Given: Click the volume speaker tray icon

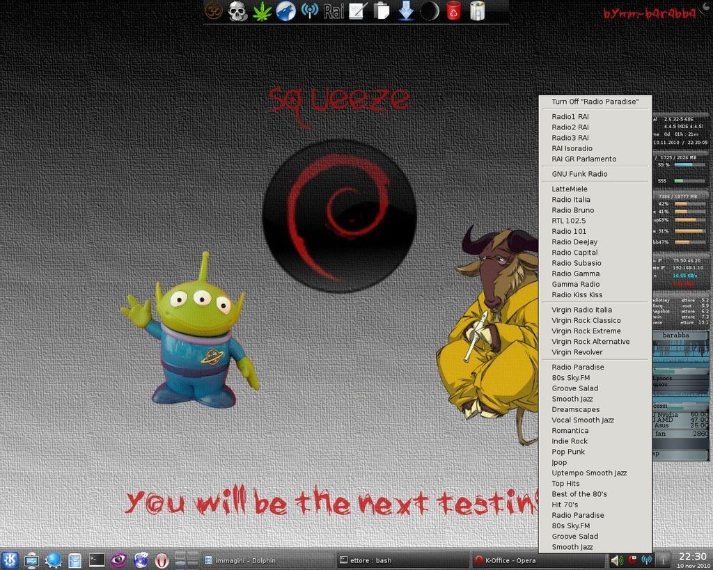Looking at the screenshot, I should (x=616, y=560).
